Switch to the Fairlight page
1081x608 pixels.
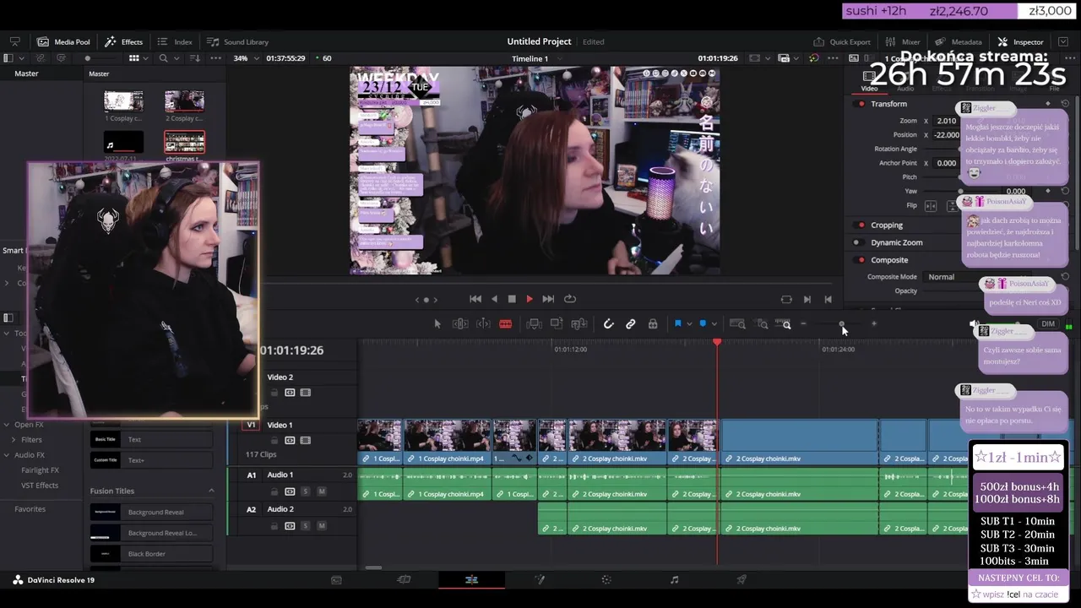point(674,580)
